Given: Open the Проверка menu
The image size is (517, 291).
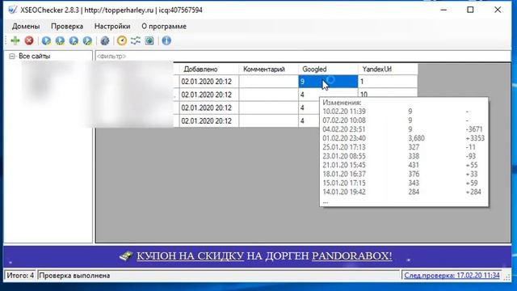Looking at the screenshot, I should click(67, 26).
